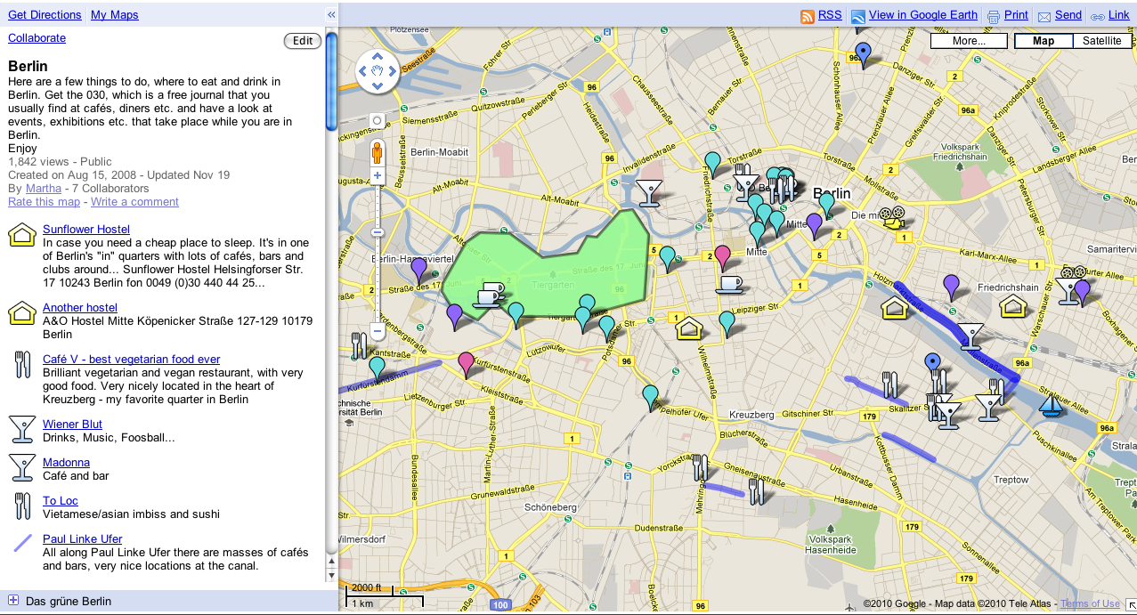The image size is (1137, 615).
Task: Click the house marker on Wilhelmstraße
Action: point(688,328)
